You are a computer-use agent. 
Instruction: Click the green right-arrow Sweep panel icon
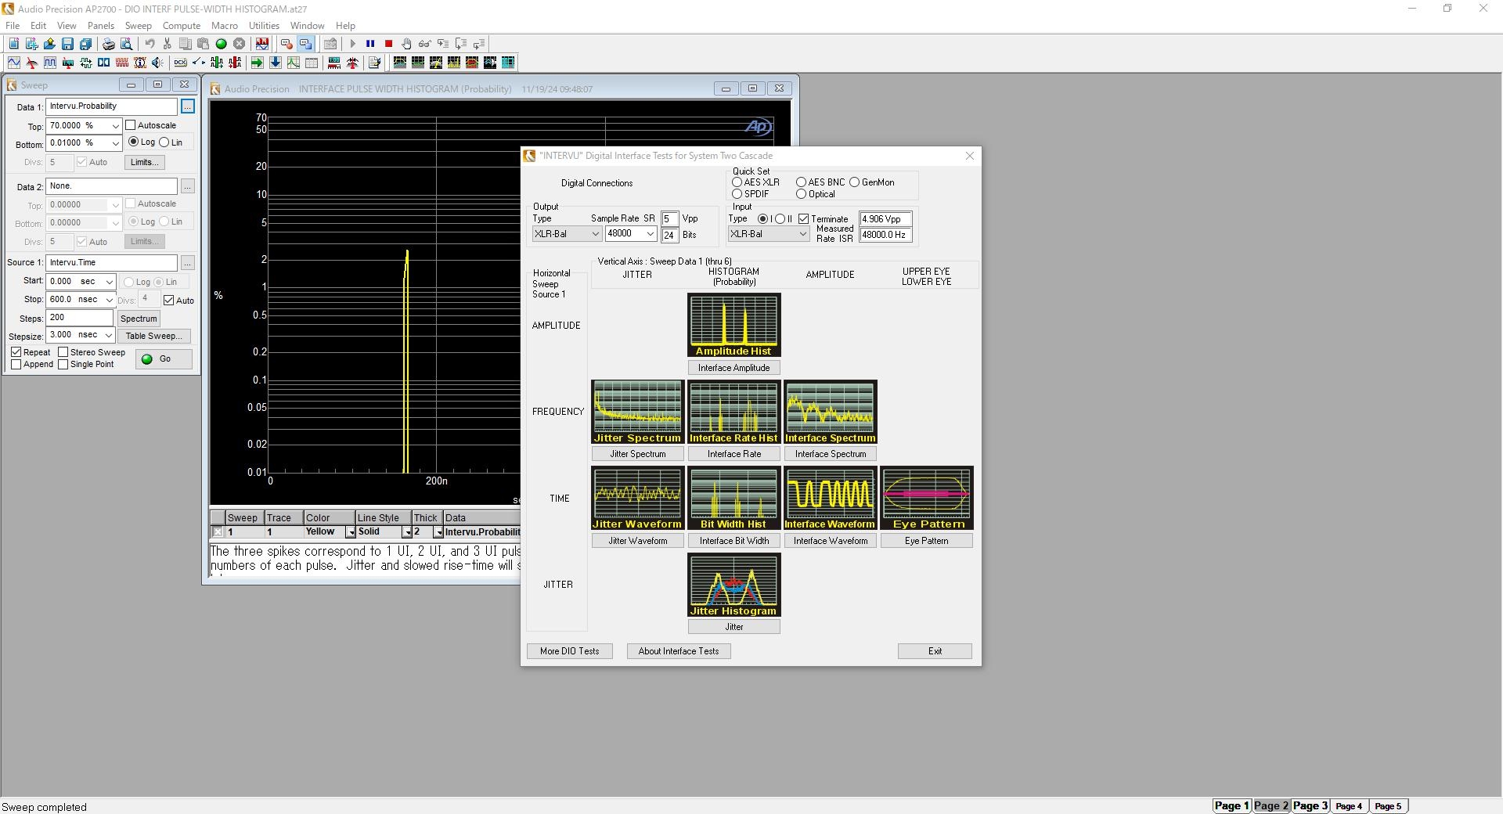(x=257, y=63)
